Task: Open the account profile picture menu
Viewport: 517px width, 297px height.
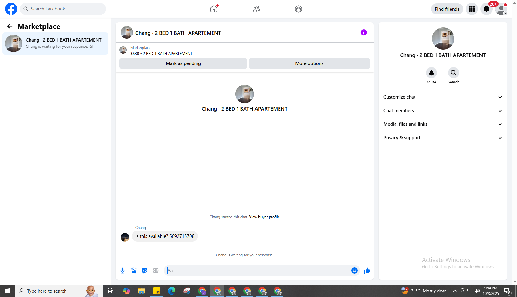Action: (x=501, y=9)
